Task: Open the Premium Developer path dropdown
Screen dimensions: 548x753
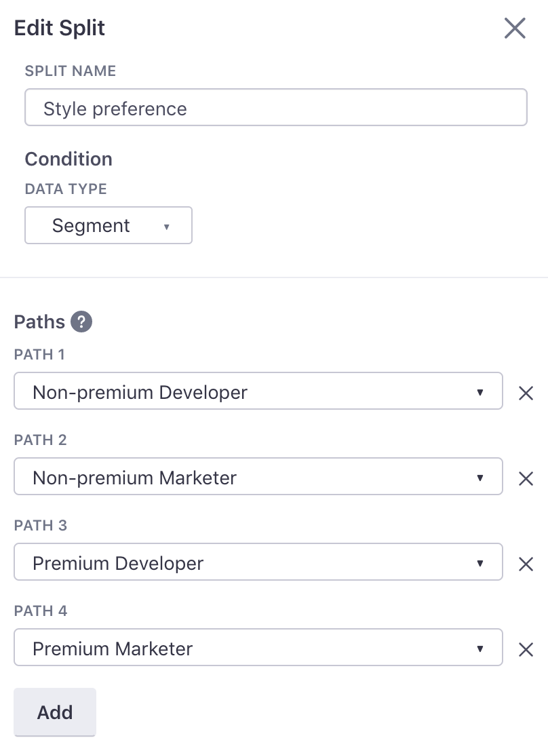Action: [x=258, y=562]
